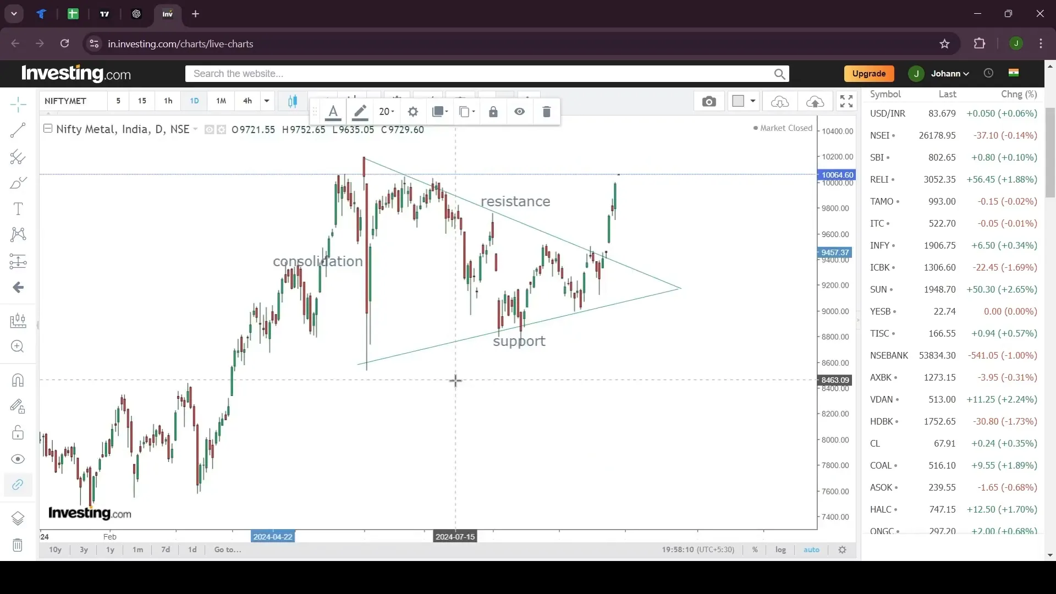Toggle auto scale setting
This screenshot has width=1056, height=594.
point(812,550)
